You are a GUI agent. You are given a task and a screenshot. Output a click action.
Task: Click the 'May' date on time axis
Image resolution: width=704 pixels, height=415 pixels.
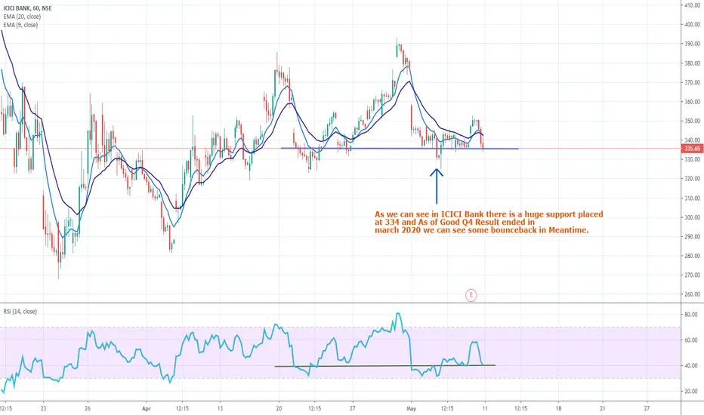coord(411,409)
